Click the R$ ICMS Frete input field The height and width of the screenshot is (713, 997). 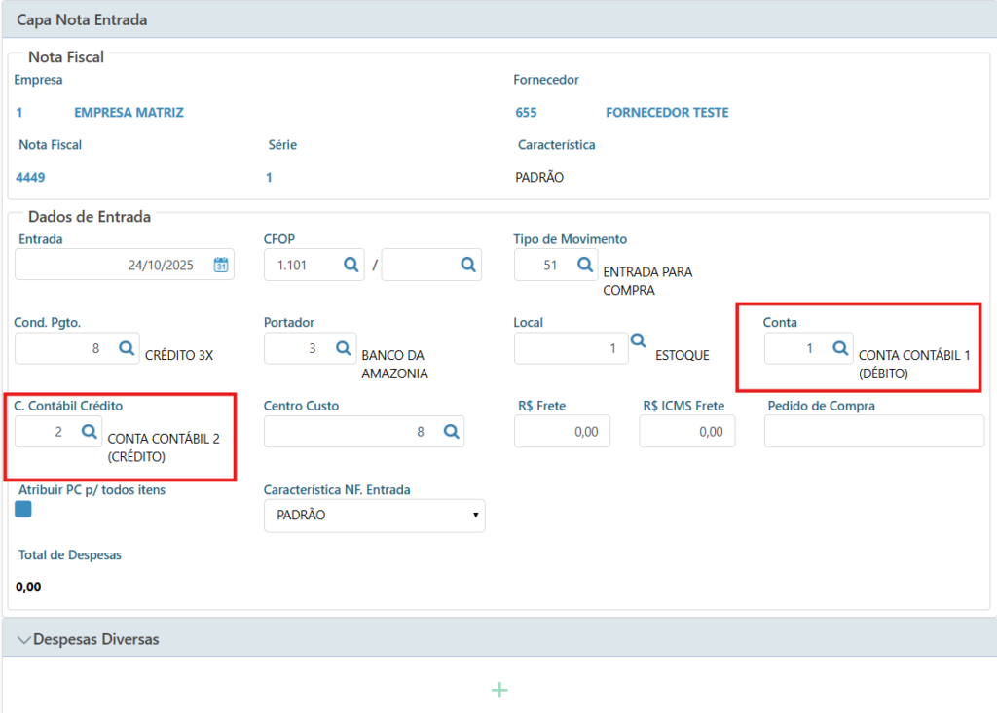coord(686,432)
